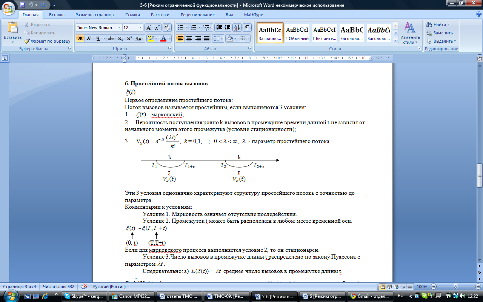
Task: Click clear formatting icon
Action: coord(168,28)
